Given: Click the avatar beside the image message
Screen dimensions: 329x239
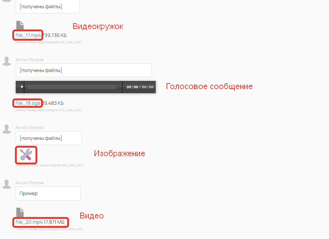Looking at the screenshot, I should click(7, 129).
